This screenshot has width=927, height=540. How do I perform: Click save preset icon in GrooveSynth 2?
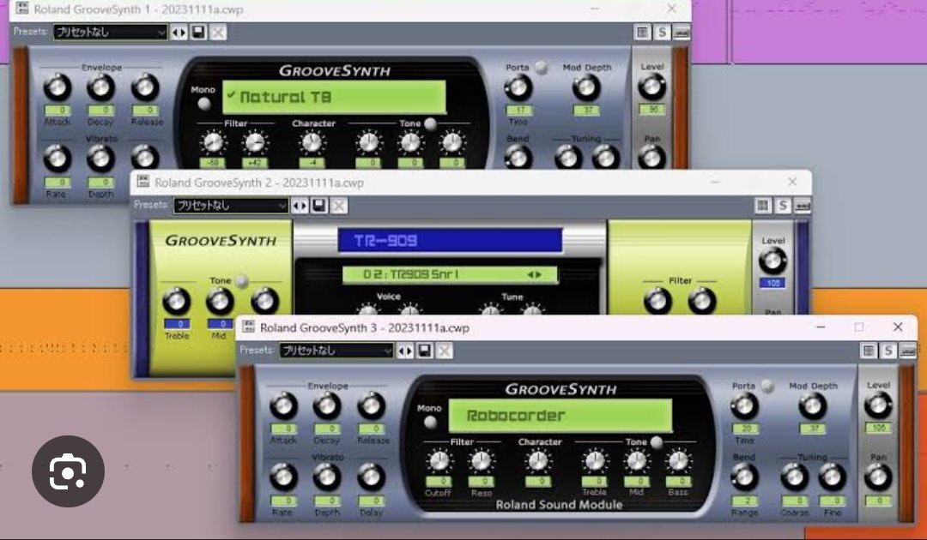[319, 206]
